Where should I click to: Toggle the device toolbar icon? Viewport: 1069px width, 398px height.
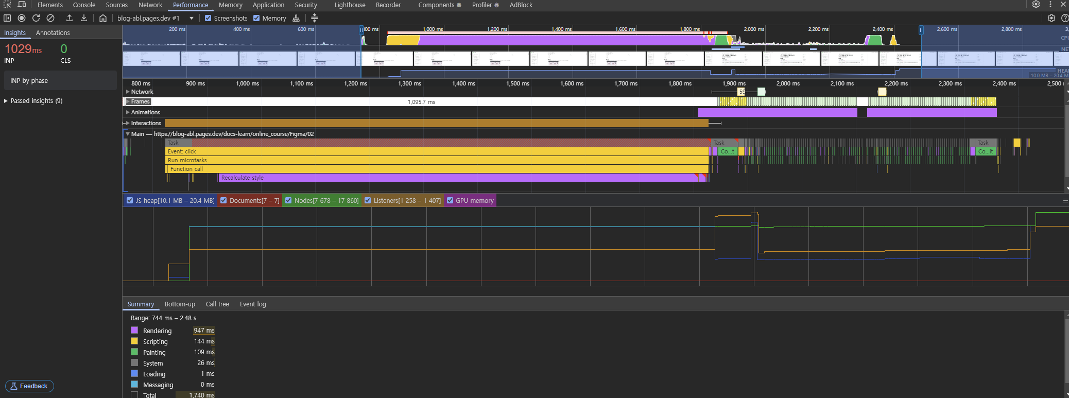[22, 5]
